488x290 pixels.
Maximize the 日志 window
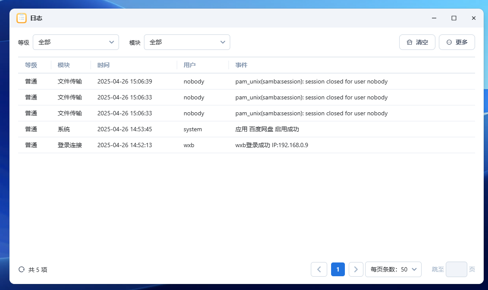pos(454,18)
